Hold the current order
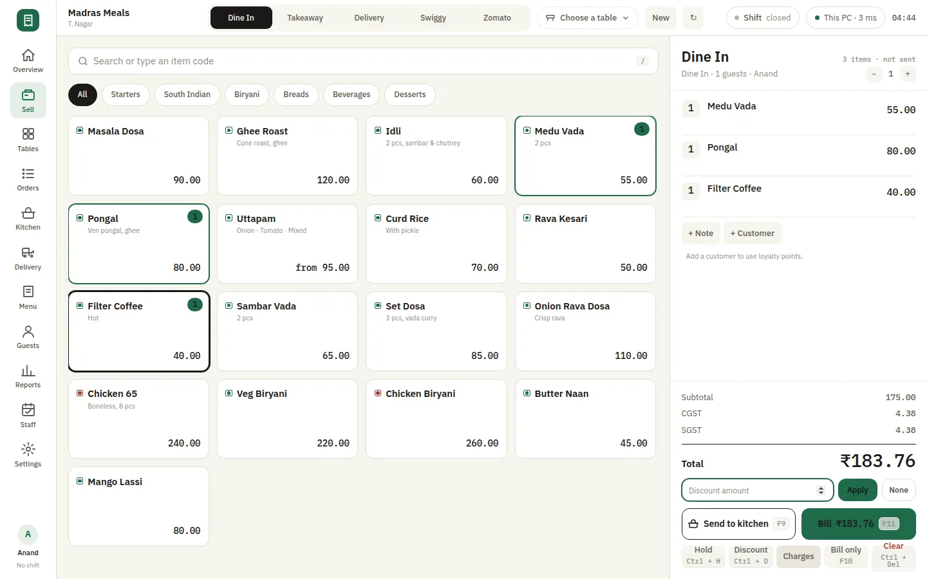The image size is (927, 579). pyautogui.click(x=704, y=556)
